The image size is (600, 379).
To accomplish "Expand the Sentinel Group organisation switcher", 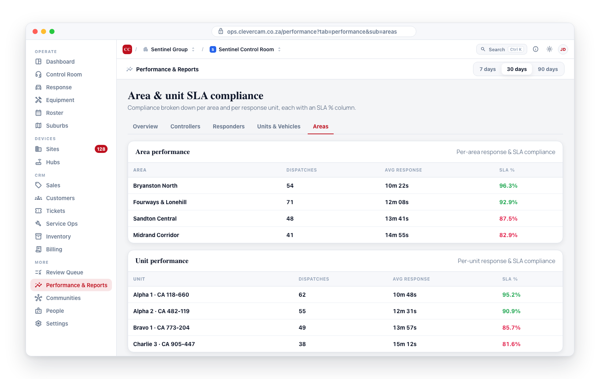I will click(x=169, y=49).
